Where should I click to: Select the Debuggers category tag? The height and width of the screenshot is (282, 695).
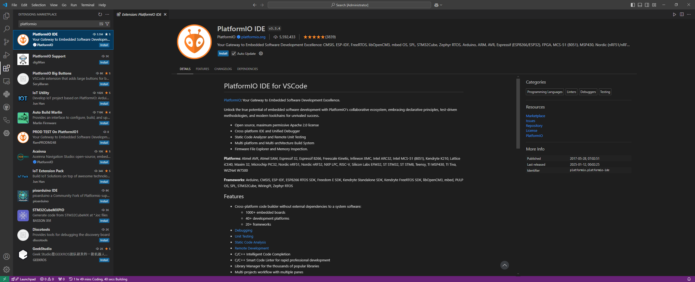(x=588, y=92)
